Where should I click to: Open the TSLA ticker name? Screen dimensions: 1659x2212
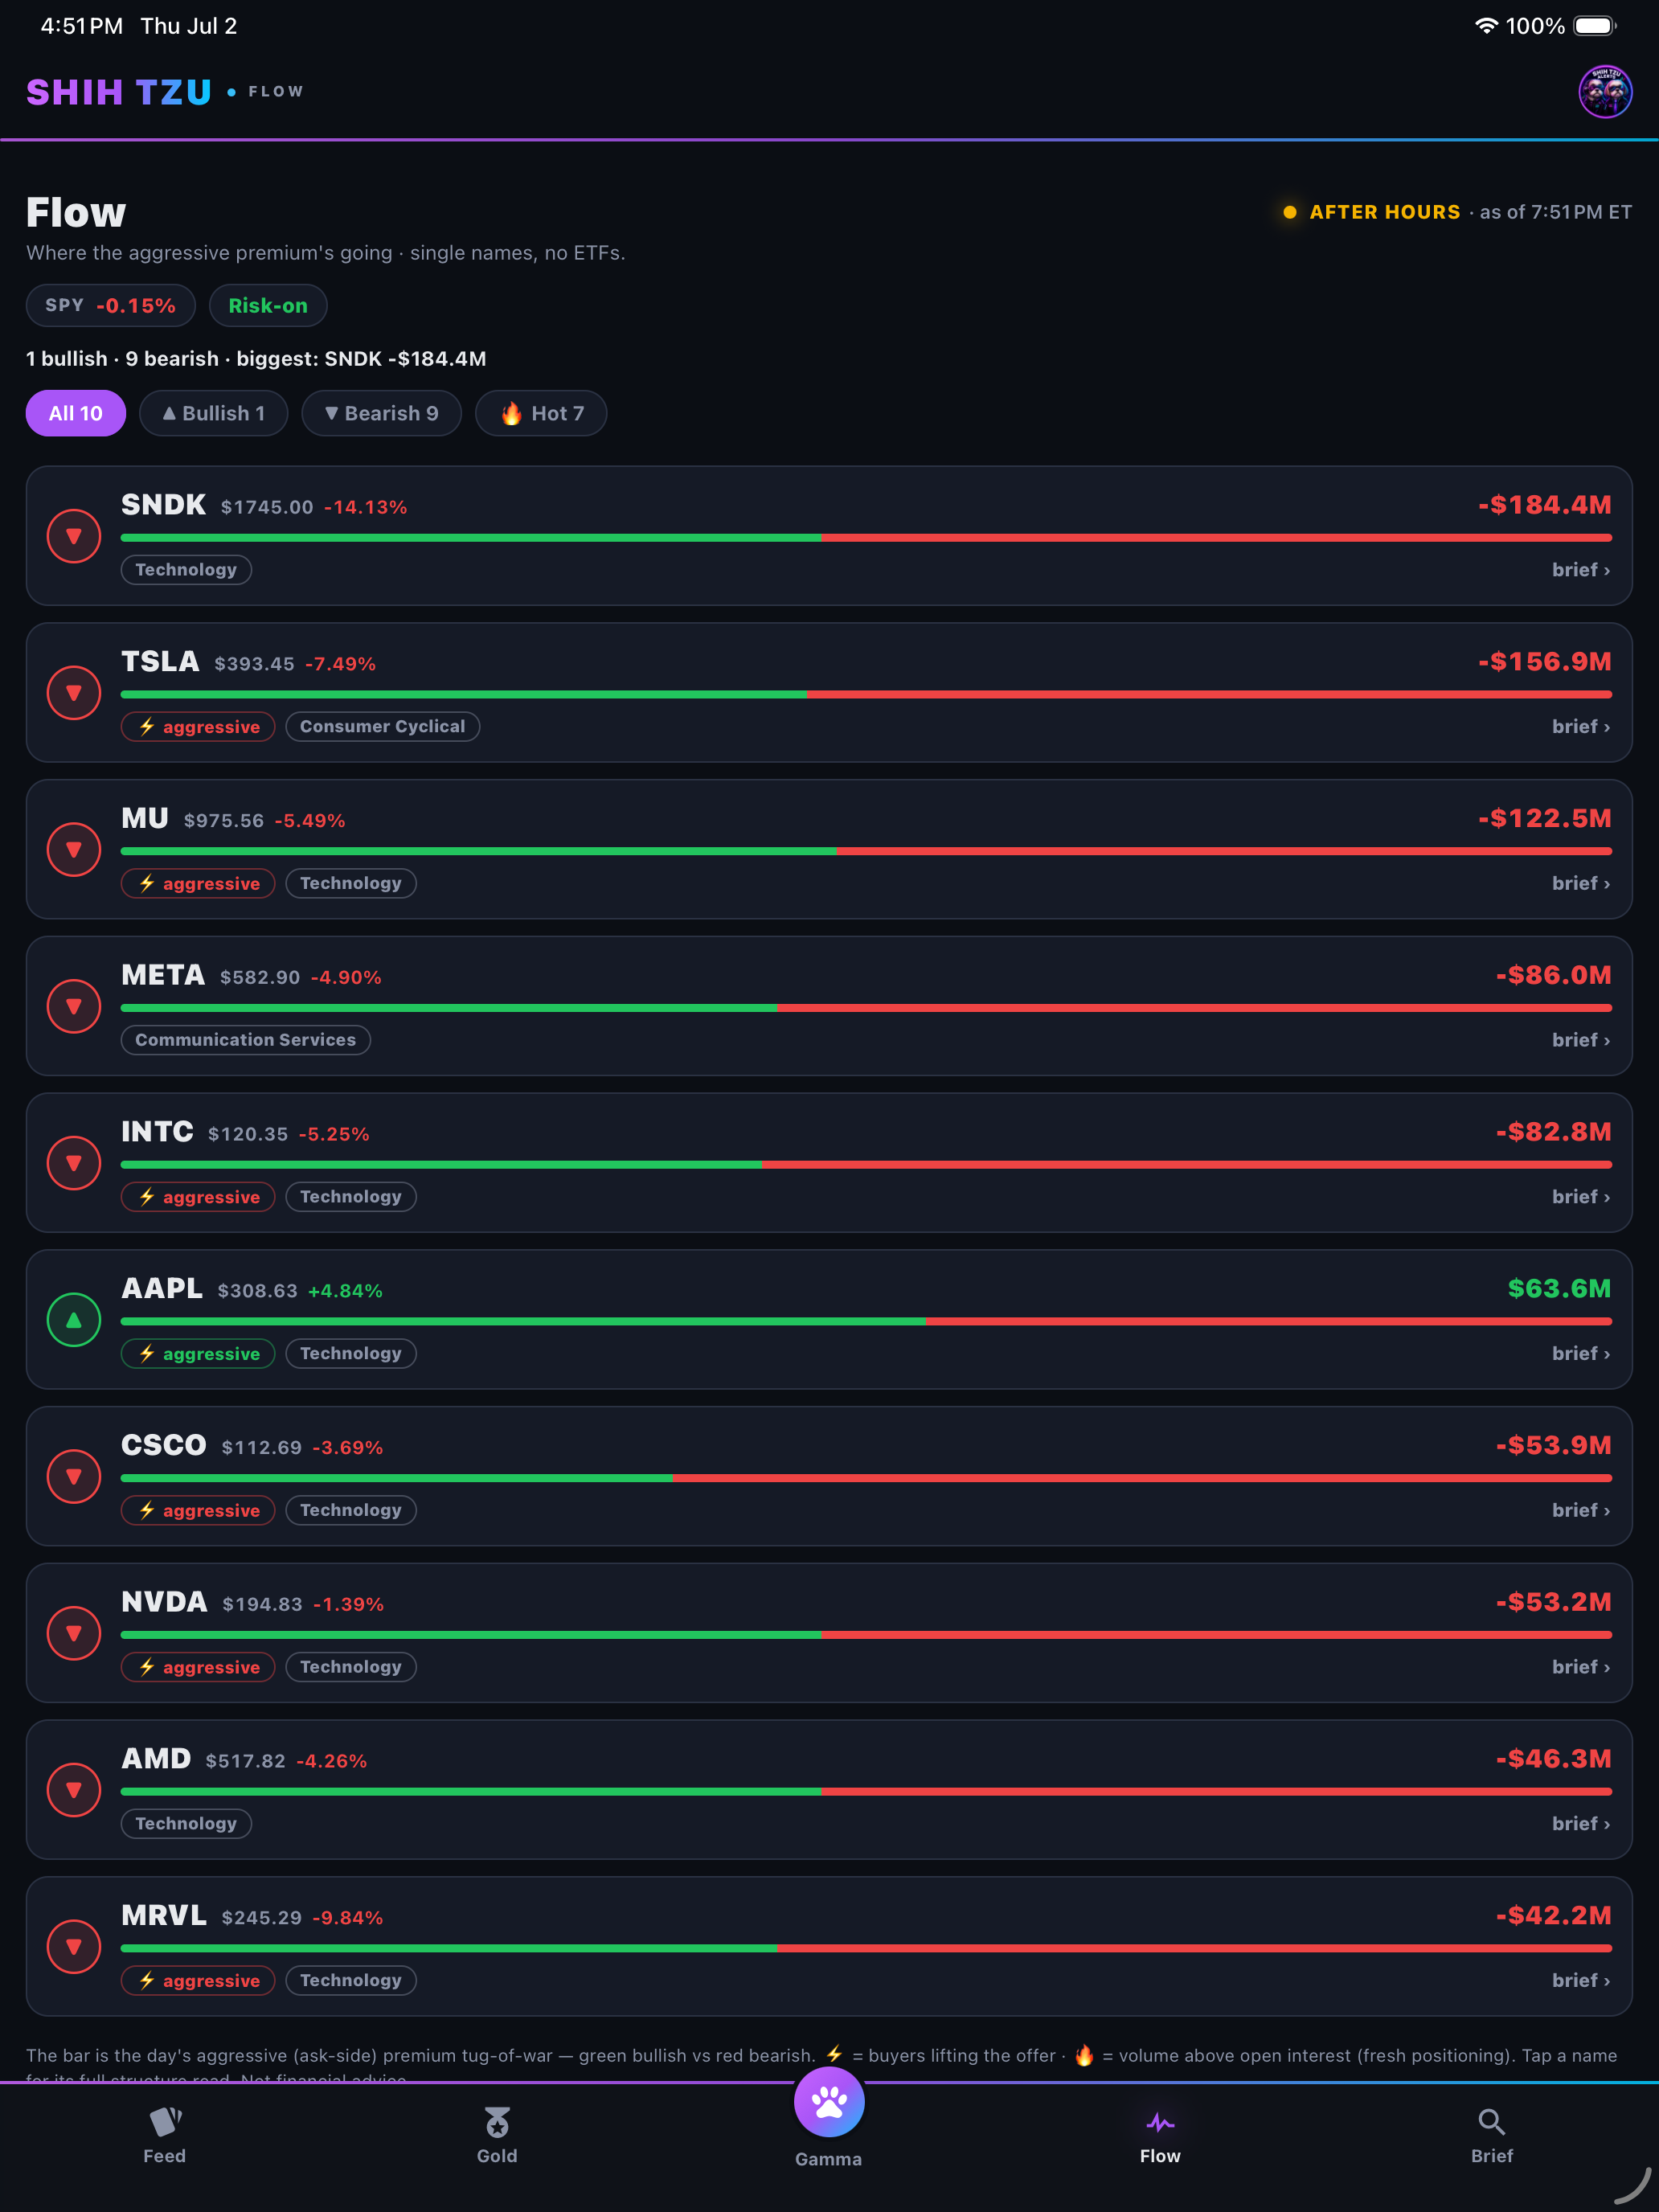[x=160, y=662]
